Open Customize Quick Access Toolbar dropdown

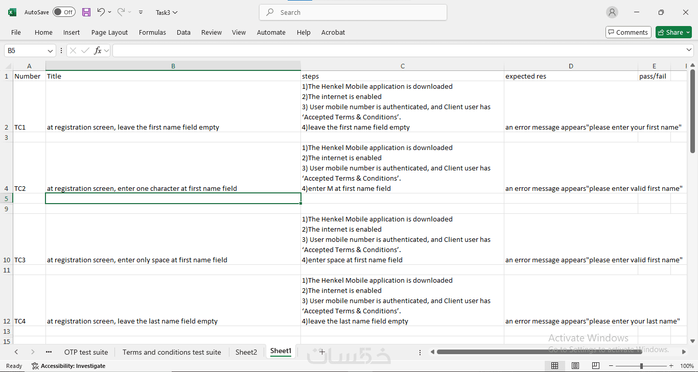141,12
